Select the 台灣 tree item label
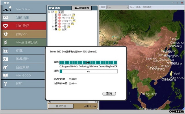Screen dimensions: 185x114 tap(64, 29)
